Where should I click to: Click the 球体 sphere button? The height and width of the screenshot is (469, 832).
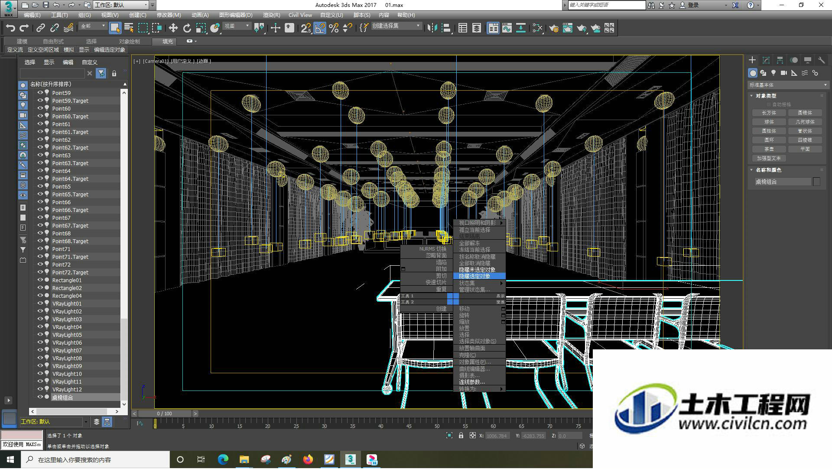[769, 122]
